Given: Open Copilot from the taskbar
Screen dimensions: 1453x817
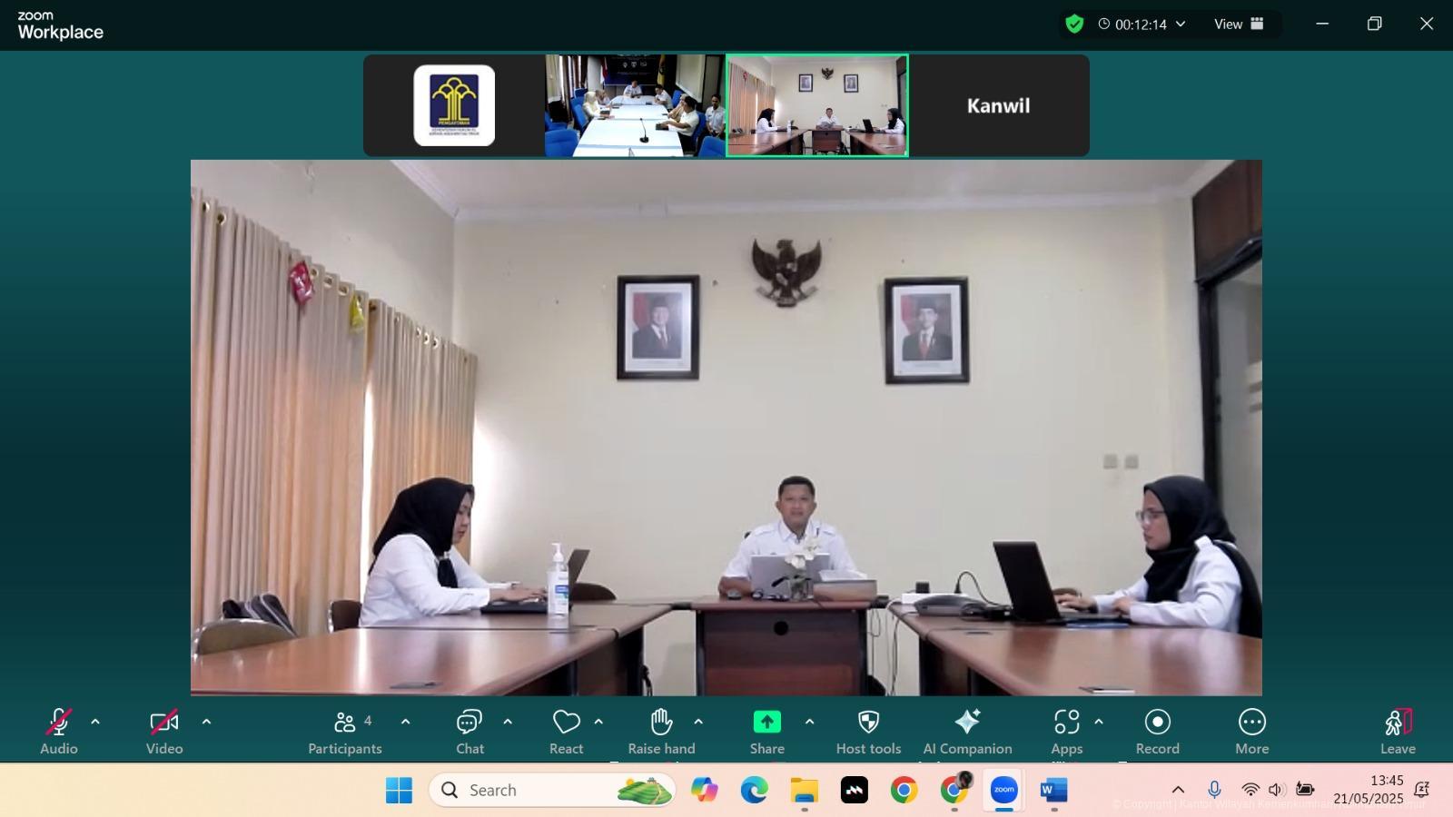Looking at the screenshot, I should [x=704, y=791].
